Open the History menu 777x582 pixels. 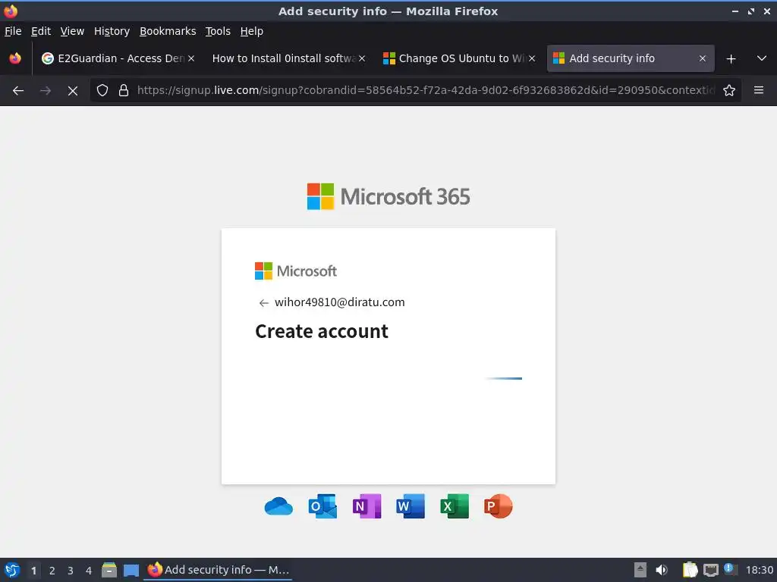(x=112, y=31)
